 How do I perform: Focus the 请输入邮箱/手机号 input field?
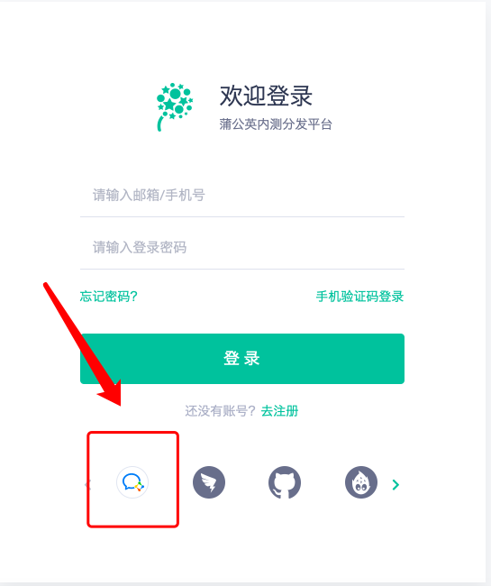(x=242, y=196)
